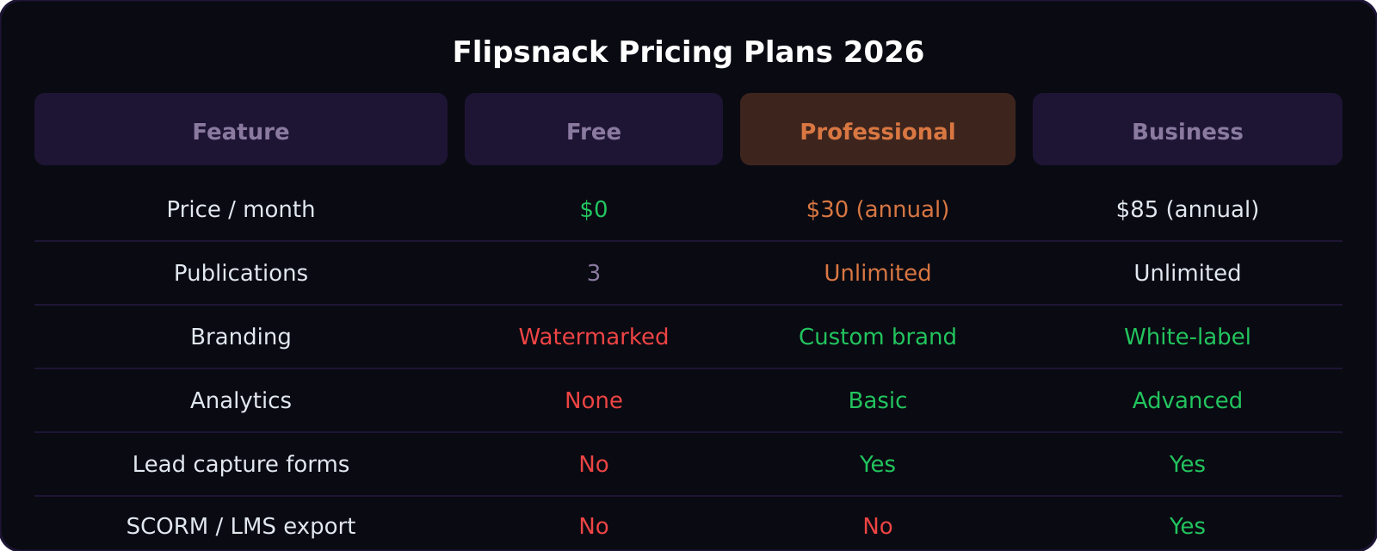Image resolution: width=1377 pixels, height=551 pixels.
Task: Click the Basic analytics value
Action: [x=878, y=400]
